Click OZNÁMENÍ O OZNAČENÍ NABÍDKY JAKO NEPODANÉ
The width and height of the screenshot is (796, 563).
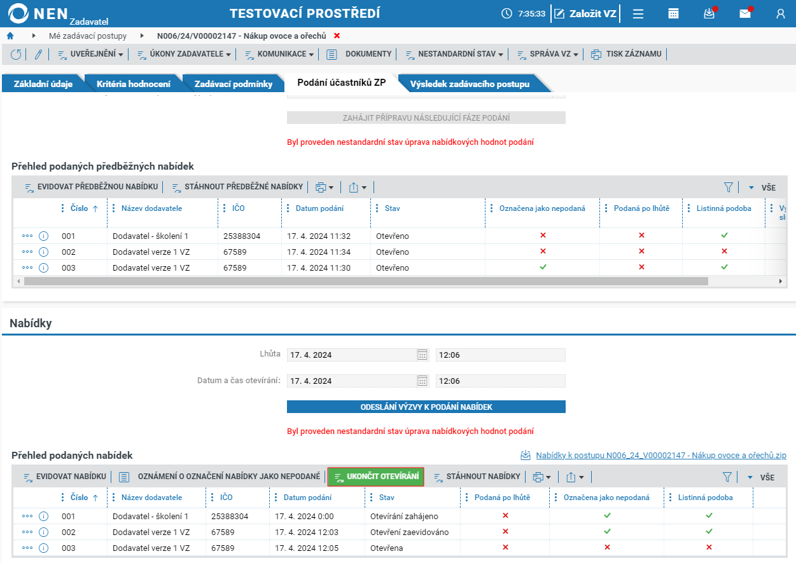point(220,477)
